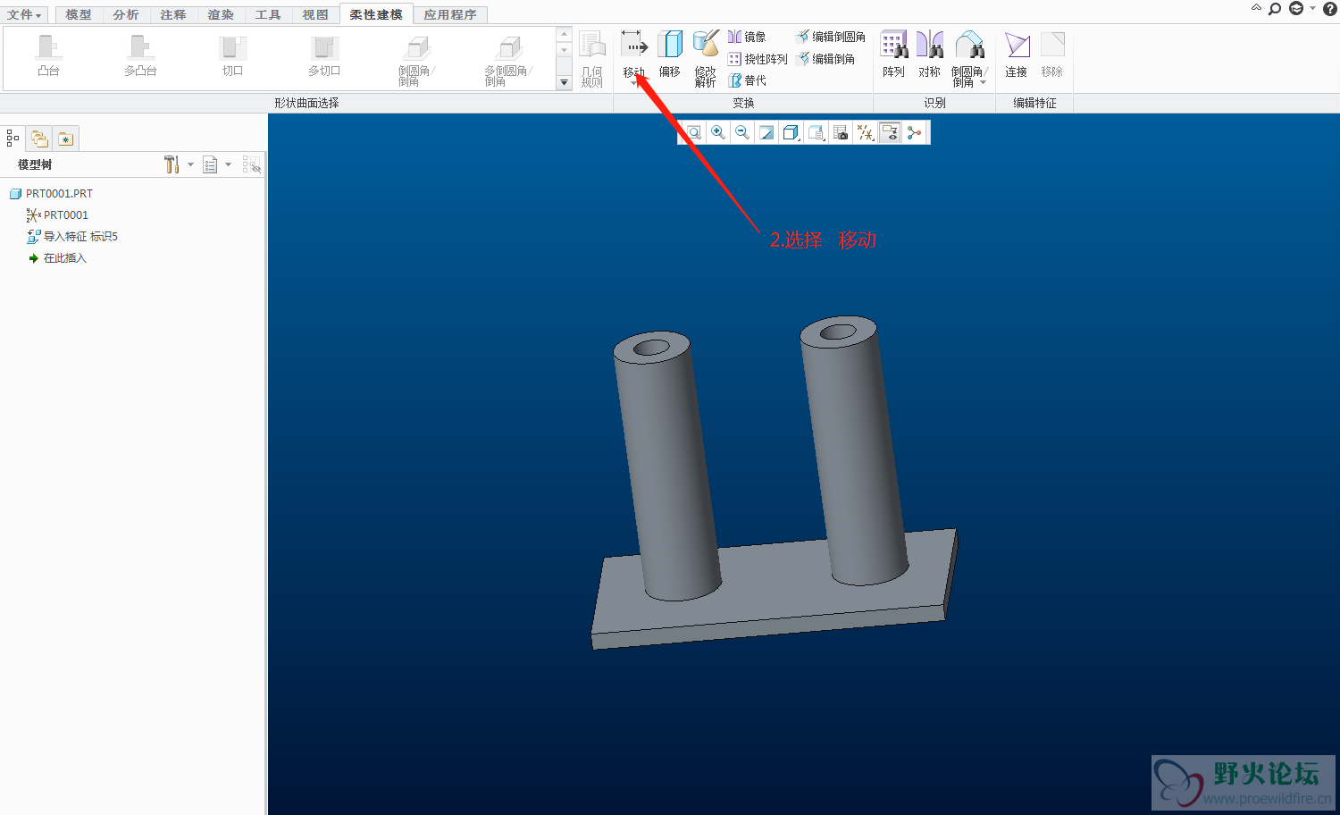
Task: Toggle the annotation display icon
Action: [x=890, y=132]
